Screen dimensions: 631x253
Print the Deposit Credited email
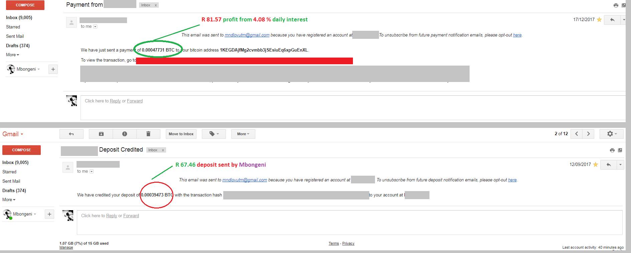(x=612, y=150)
